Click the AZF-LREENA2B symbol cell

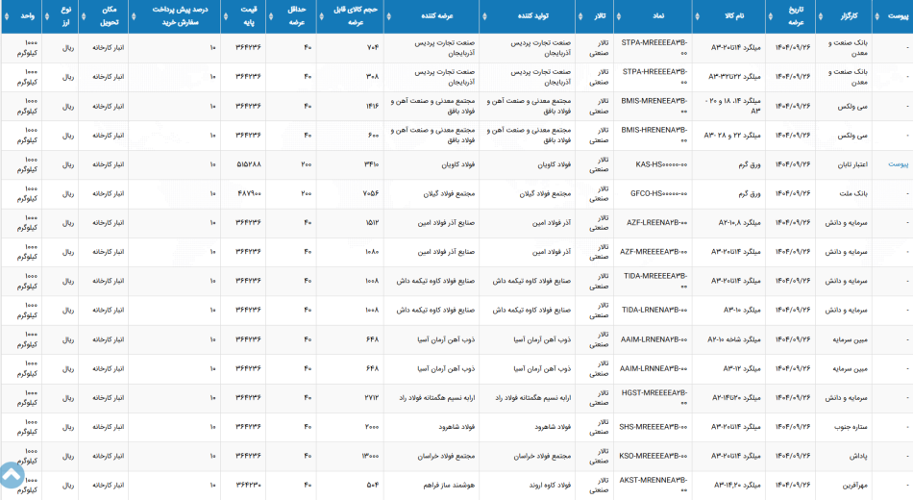tap(653, 223)
